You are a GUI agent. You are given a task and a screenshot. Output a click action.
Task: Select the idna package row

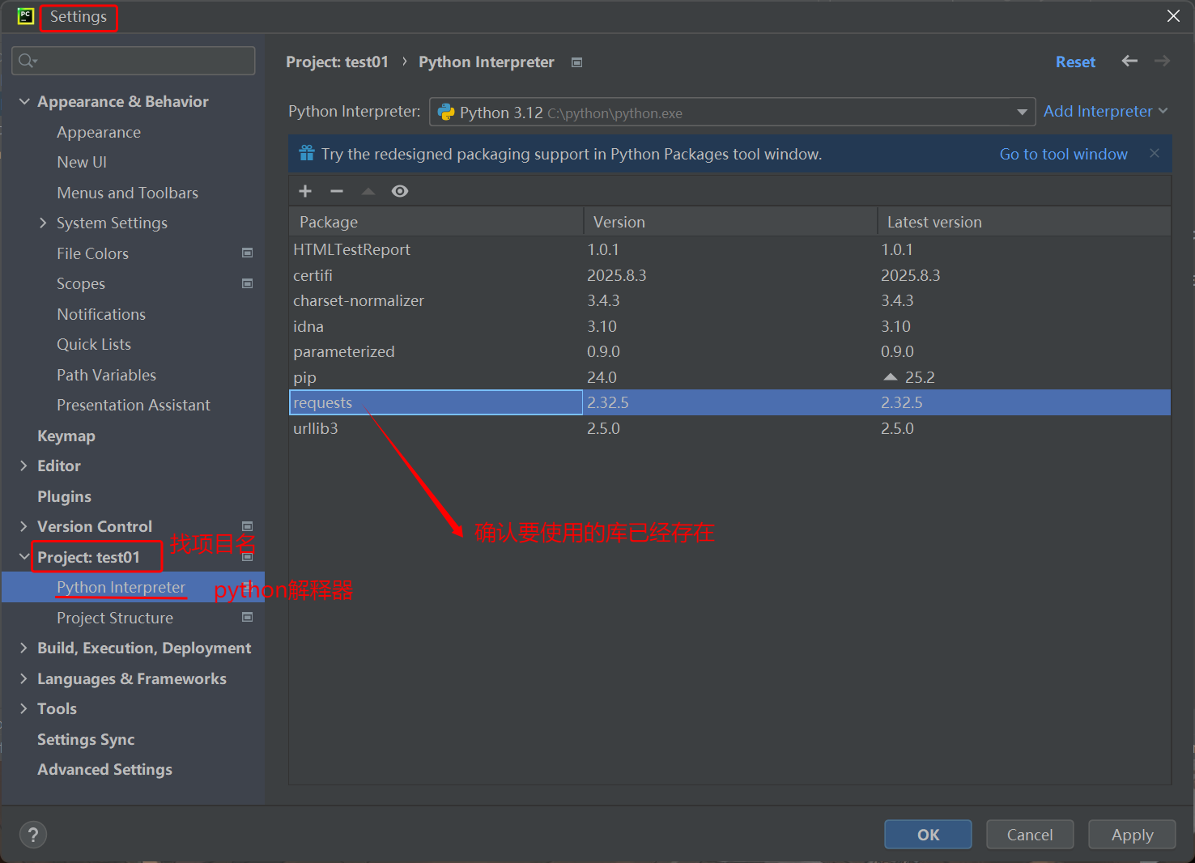click(x=730, y=326)
